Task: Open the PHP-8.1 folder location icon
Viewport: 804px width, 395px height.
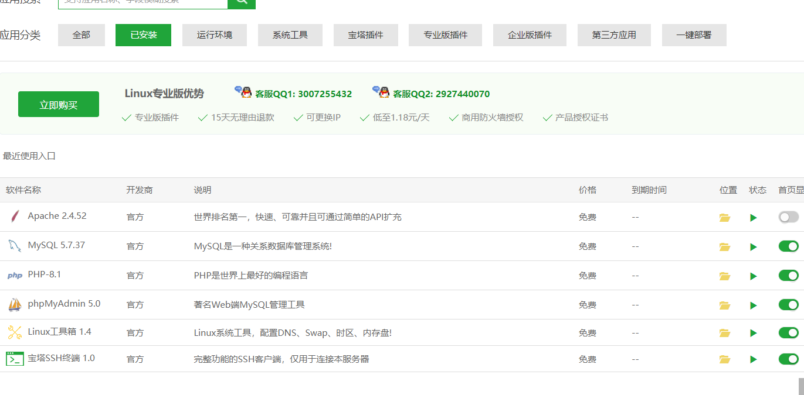Action: 725,276
